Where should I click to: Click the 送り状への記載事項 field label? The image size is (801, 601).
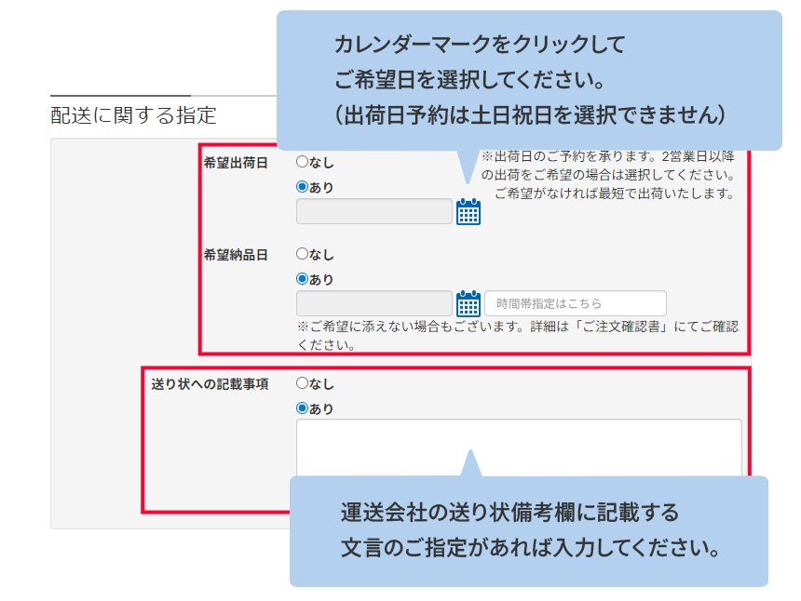210,383
